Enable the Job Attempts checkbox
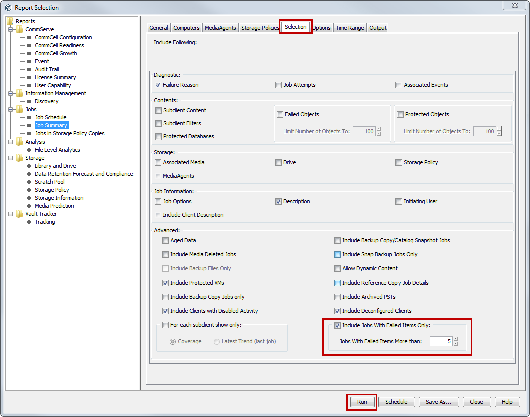Screen dimensions: 530x417 (x=278, y=85)
